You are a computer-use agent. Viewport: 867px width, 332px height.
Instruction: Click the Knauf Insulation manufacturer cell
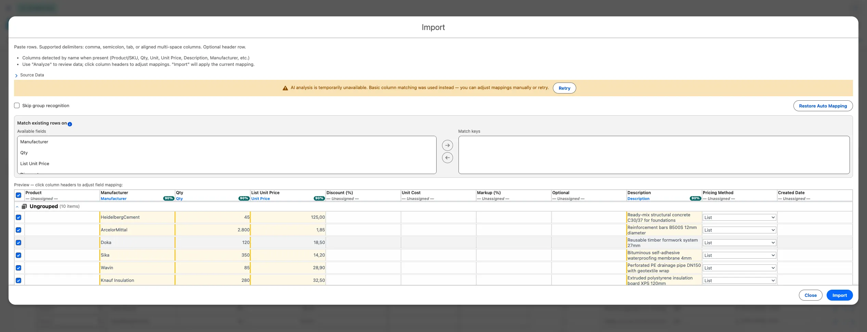click(x=137, y=280)
